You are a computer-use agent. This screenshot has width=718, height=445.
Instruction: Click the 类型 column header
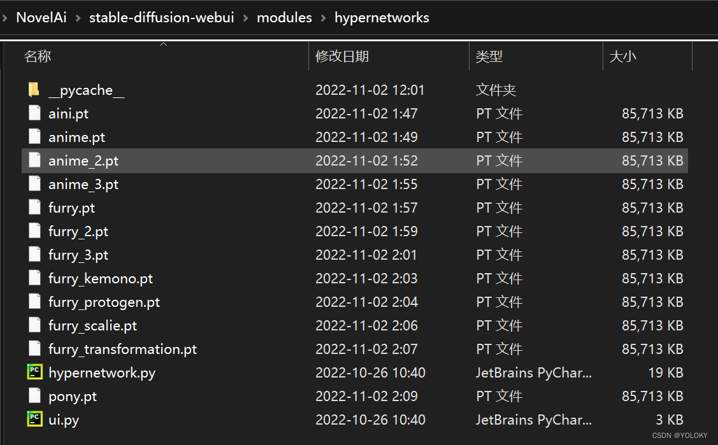pos(489,57)
